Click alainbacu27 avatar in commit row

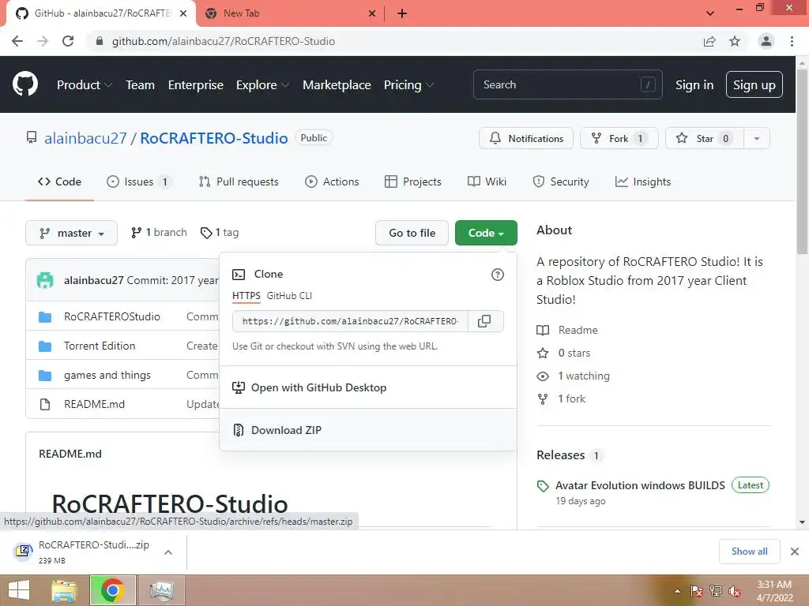tap(45, 280)
